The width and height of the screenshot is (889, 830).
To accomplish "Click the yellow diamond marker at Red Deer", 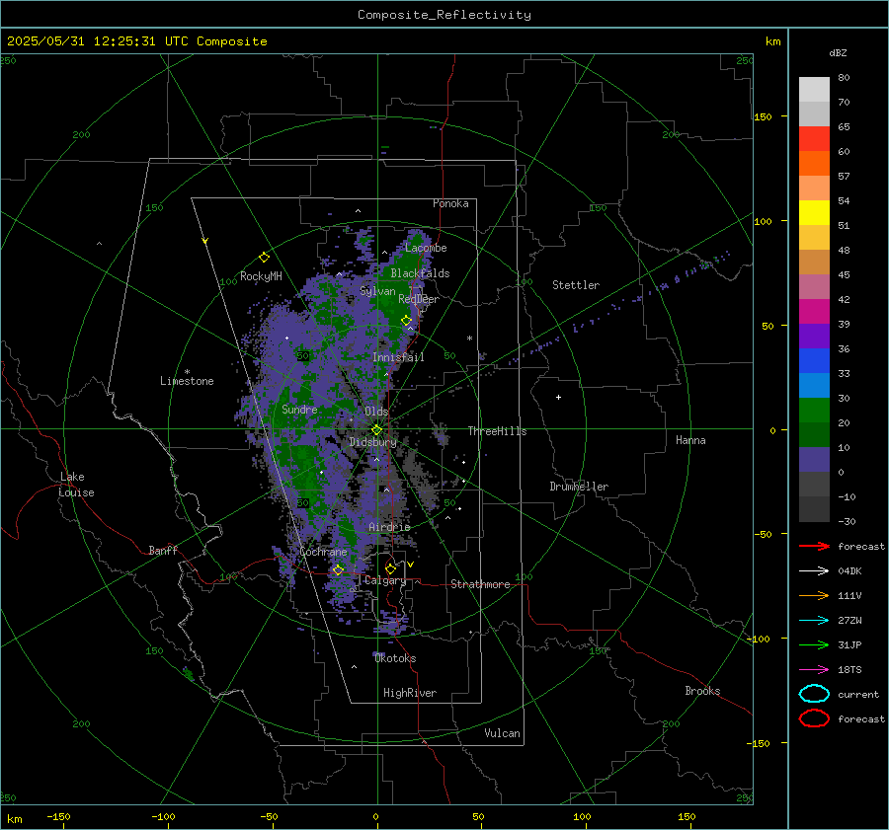I will click(x=406, y=321).
